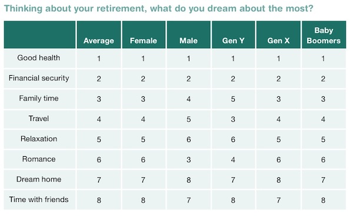Select Average ranking cell for Travel
353x216 pixels.
click(x=99, y=119)
